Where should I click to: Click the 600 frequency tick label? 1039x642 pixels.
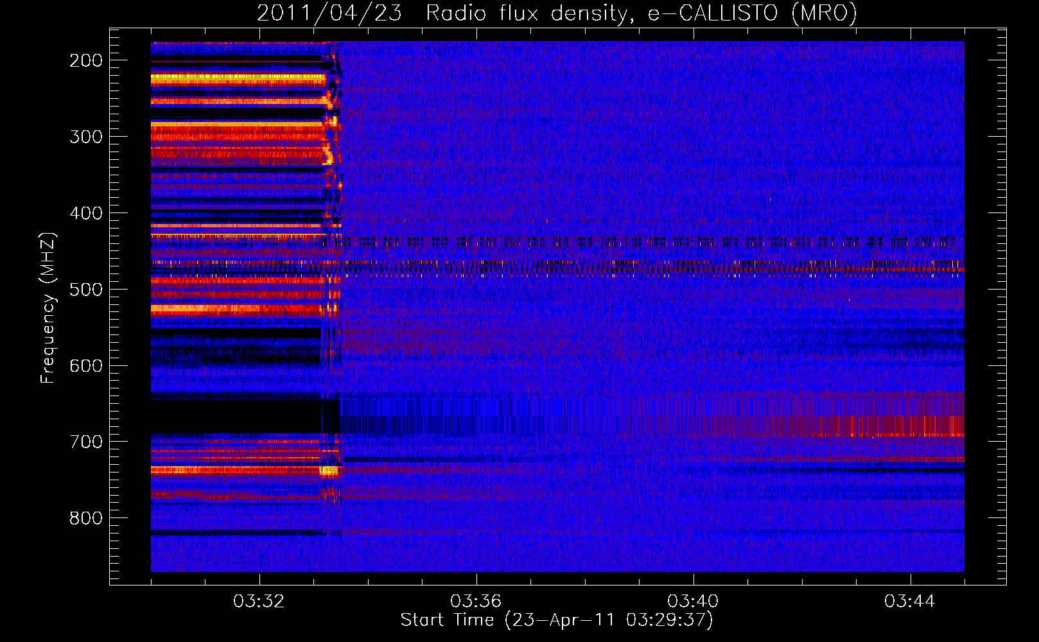[86, 366]
